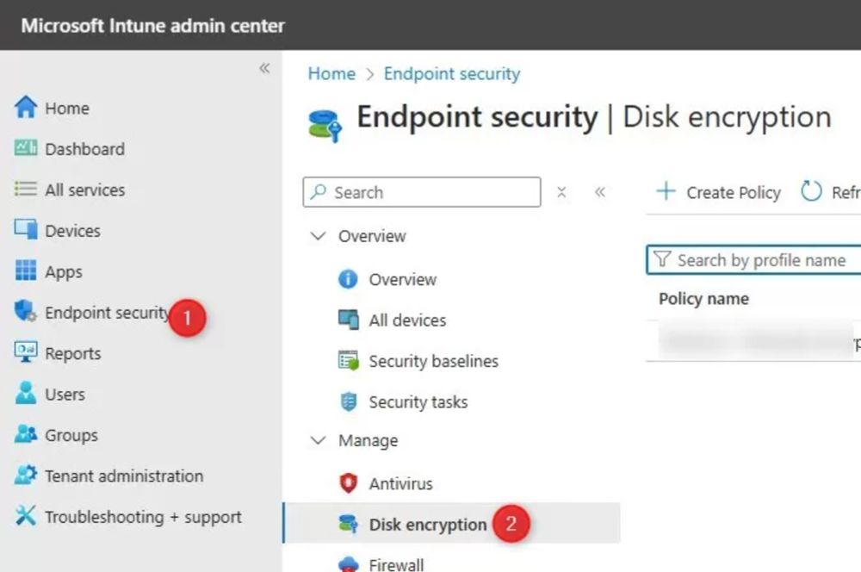861x572 pixels.
Task: Select Tenant administration gear icon
Action: pos(25,475)
